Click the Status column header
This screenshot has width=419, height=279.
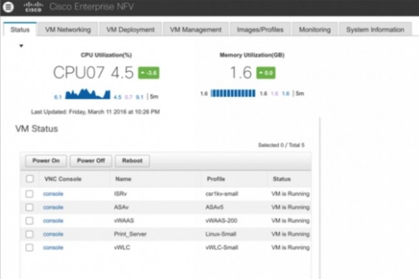pyautogui.click(x=282, y=179)
